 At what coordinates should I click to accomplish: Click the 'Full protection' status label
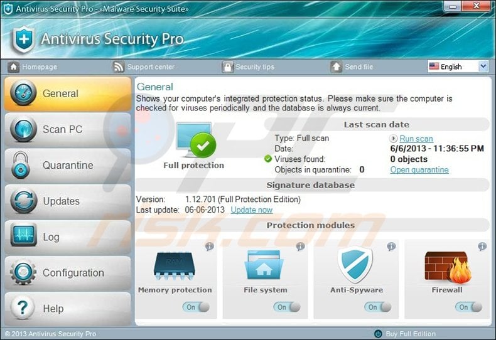[x=193, y=165]
